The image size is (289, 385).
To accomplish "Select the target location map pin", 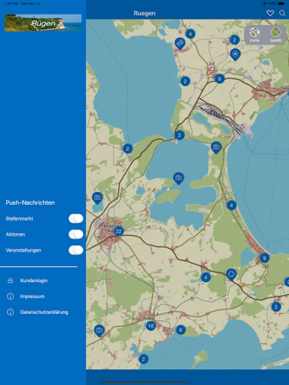I will coord(235,54).
